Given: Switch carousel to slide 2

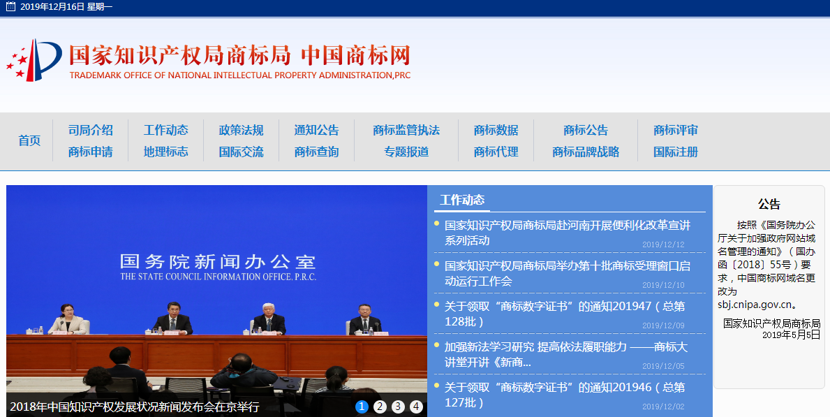Looking at the screenshot, I should (380, 407).
